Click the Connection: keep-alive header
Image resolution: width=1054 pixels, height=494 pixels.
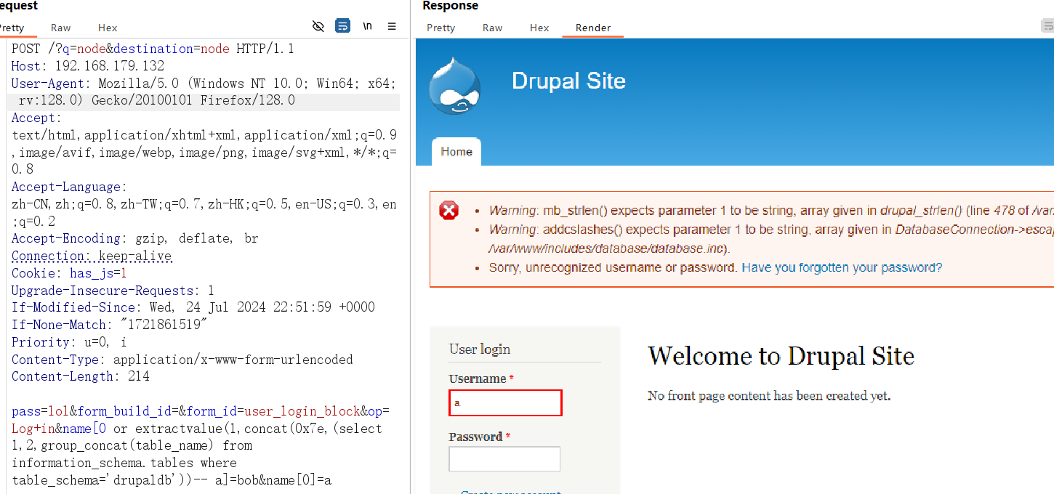point(92,256)
